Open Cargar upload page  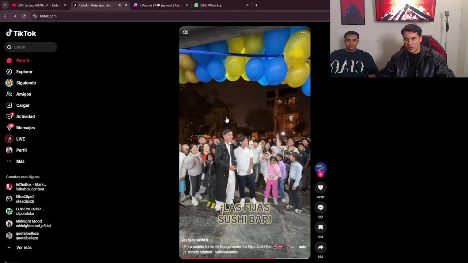tap(23, 106)
